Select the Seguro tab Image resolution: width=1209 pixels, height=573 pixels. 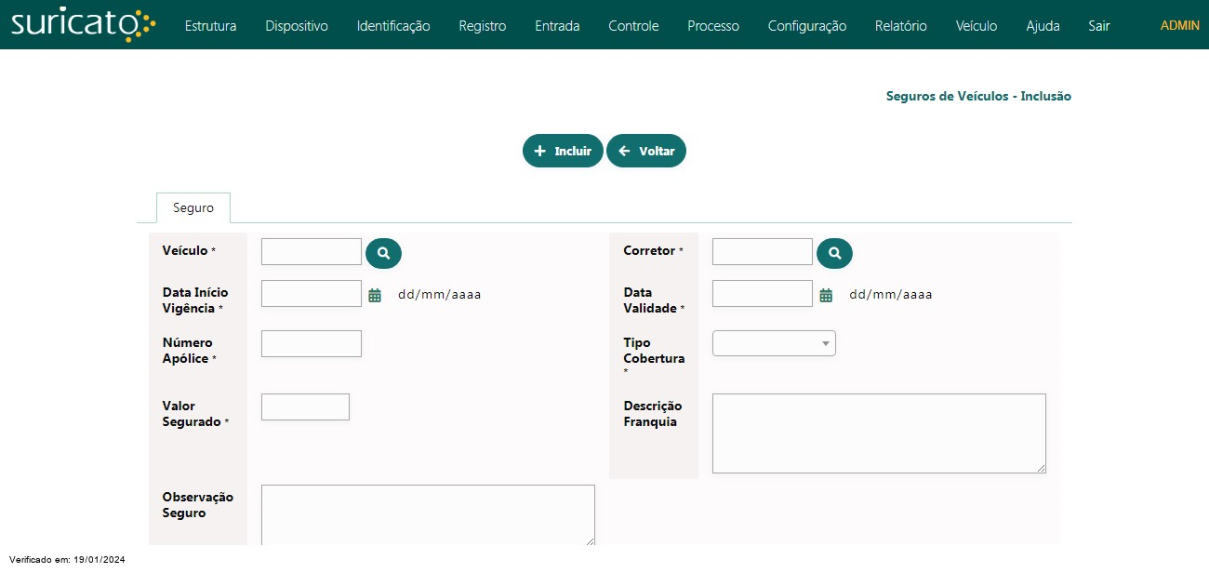pyautogui.click(x=193, y=207)
